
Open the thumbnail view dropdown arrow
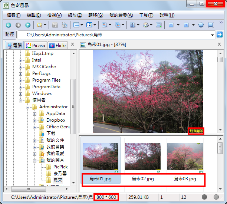click(x=95, y=25)
